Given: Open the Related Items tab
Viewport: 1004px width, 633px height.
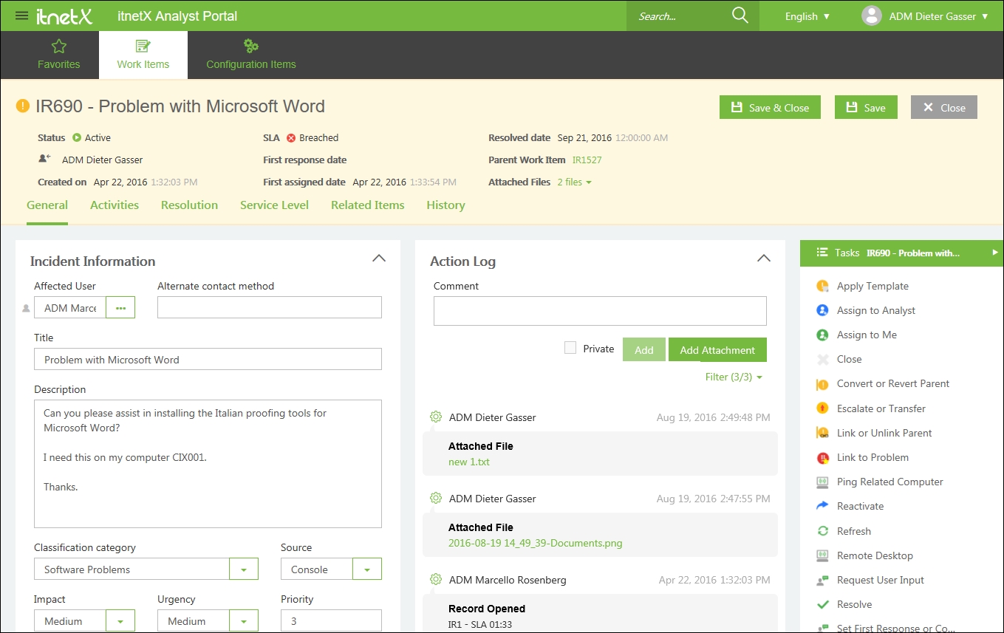Looking at the screenshot, I should point(367,205).
